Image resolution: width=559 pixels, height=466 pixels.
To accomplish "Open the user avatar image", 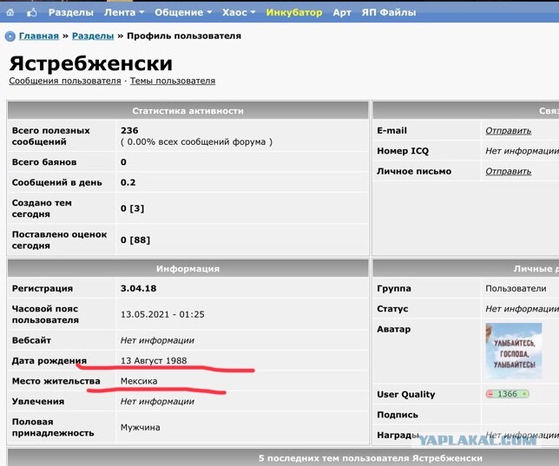I will (514, 351).
